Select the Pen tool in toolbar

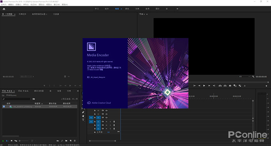83,112
